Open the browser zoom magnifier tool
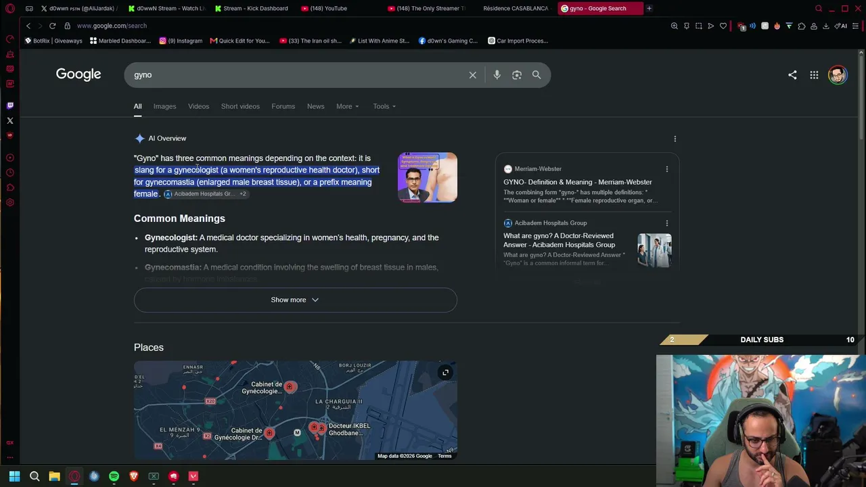This screenshot has height=487, width=866. coord(675,26)
